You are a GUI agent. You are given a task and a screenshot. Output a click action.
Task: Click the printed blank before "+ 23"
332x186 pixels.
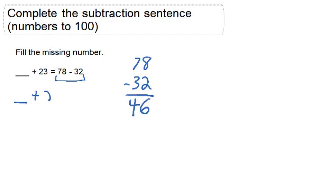click(x=22, y=75)
